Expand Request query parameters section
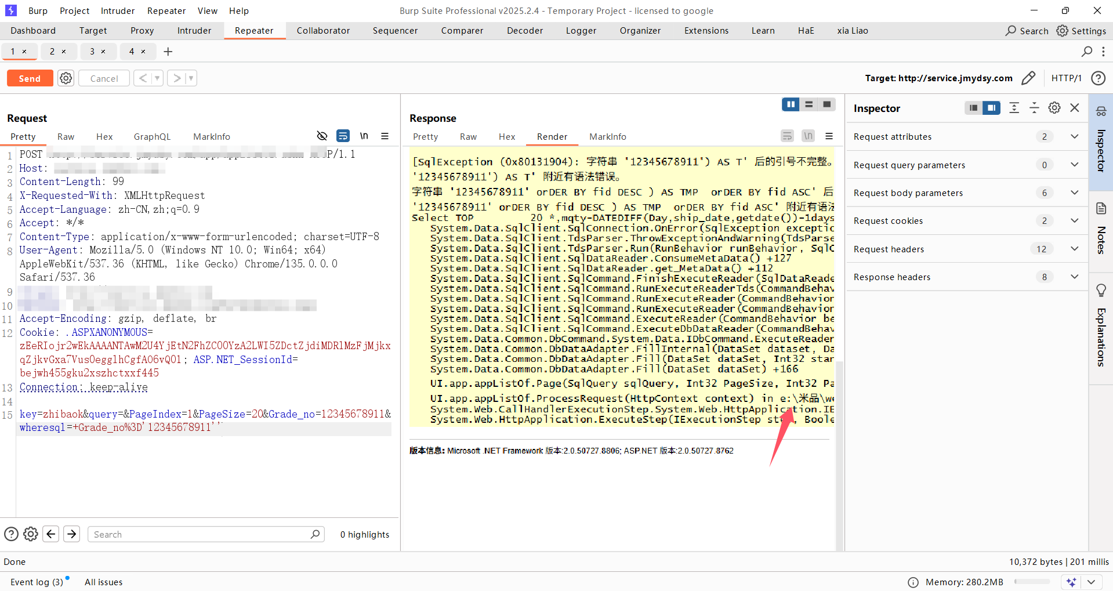This screenshot has width=1113, height=591. click(1075, 165)
